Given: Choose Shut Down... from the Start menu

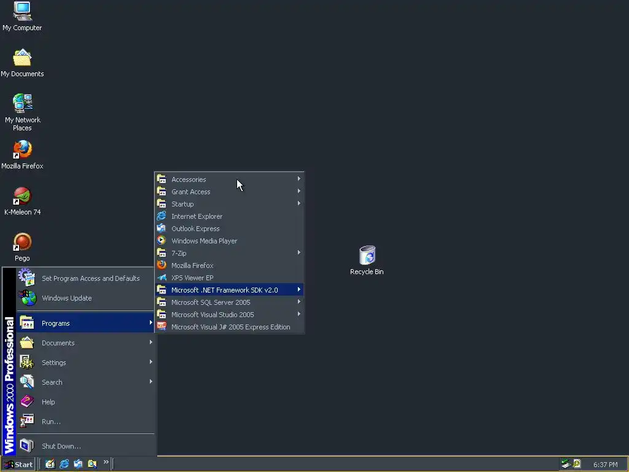Looking at the screenshot, I should (85, 446).
